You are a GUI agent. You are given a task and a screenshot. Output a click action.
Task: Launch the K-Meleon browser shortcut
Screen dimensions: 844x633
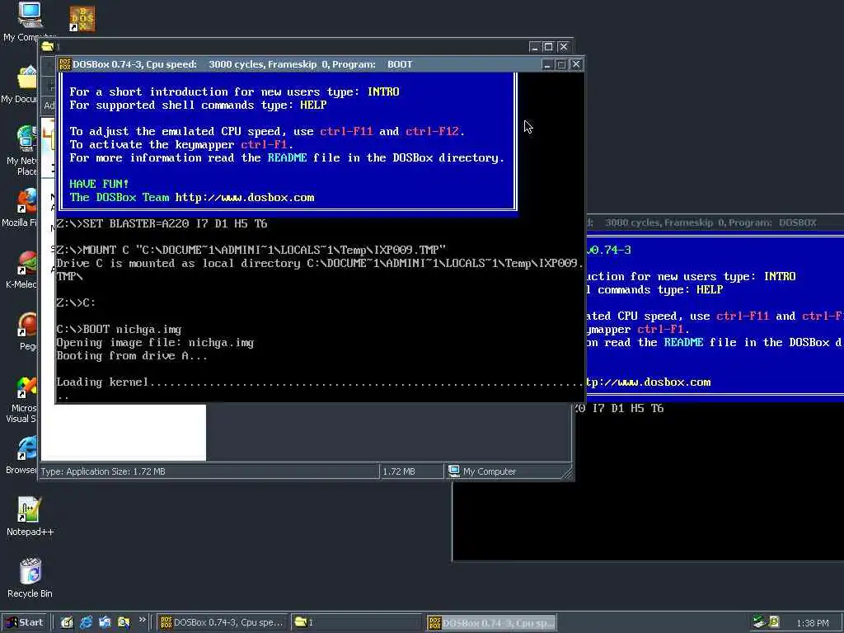coord(27,263)
